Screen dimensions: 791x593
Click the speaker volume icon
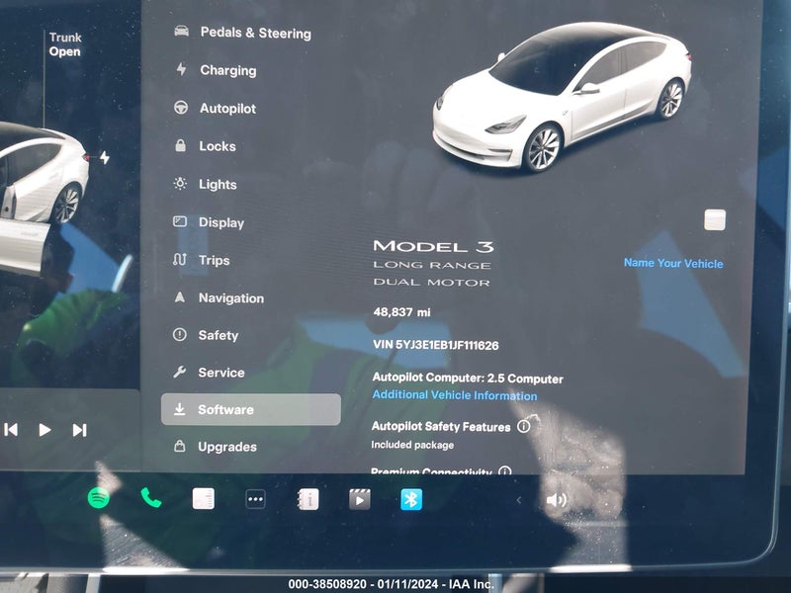pyautogui.click(x=557, y=500)
